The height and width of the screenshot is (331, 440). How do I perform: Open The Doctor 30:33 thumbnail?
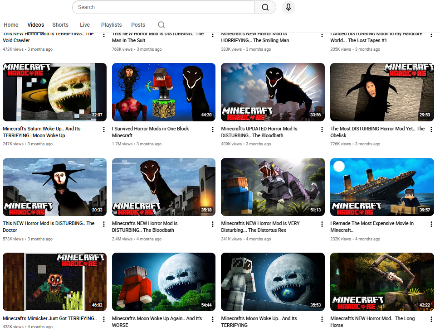coord(55,187)
